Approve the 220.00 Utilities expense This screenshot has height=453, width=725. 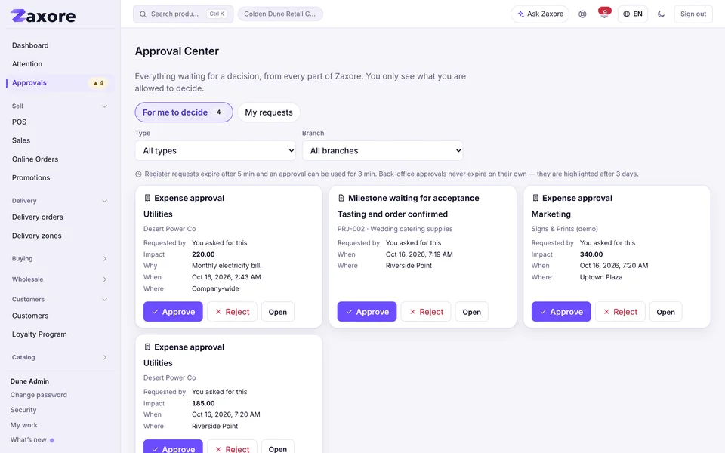click(x=173, y=312)
